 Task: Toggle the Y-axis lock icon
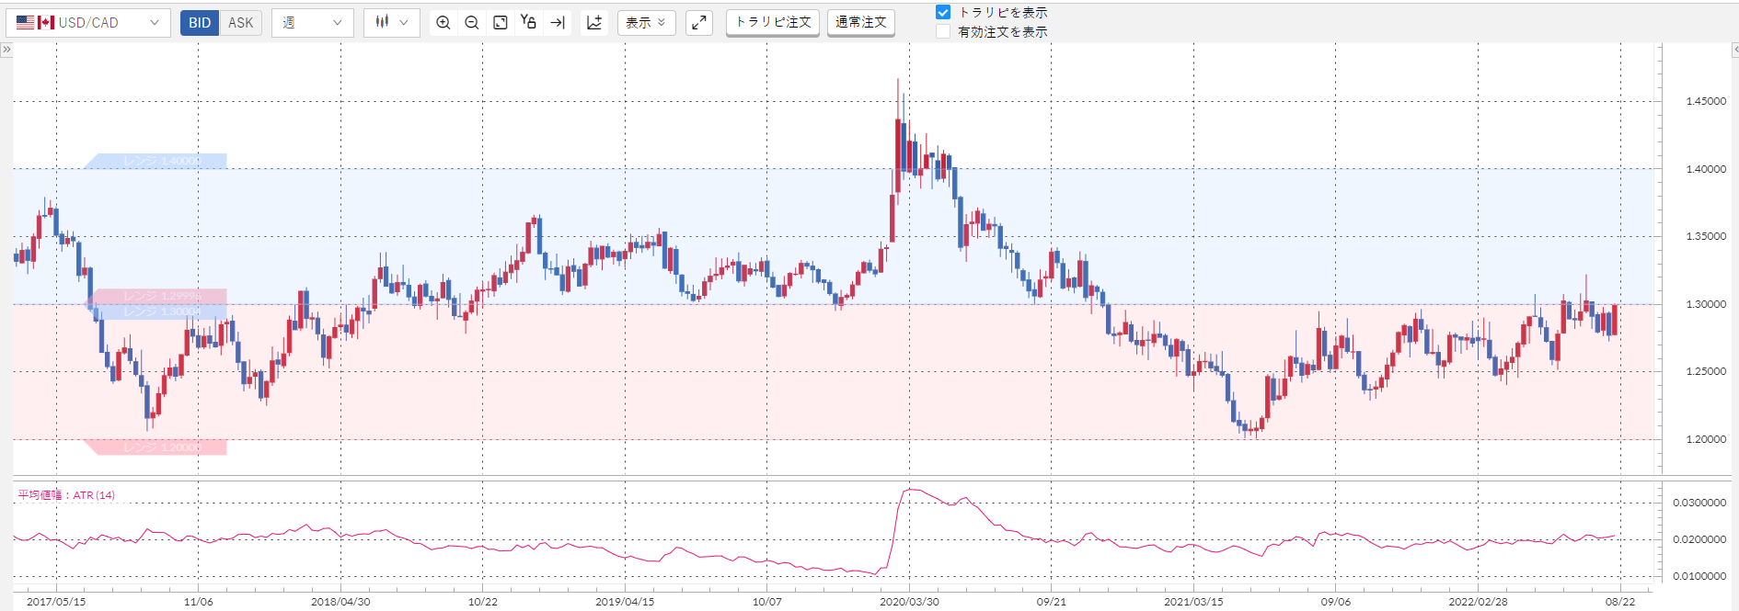tap(528, 22)
